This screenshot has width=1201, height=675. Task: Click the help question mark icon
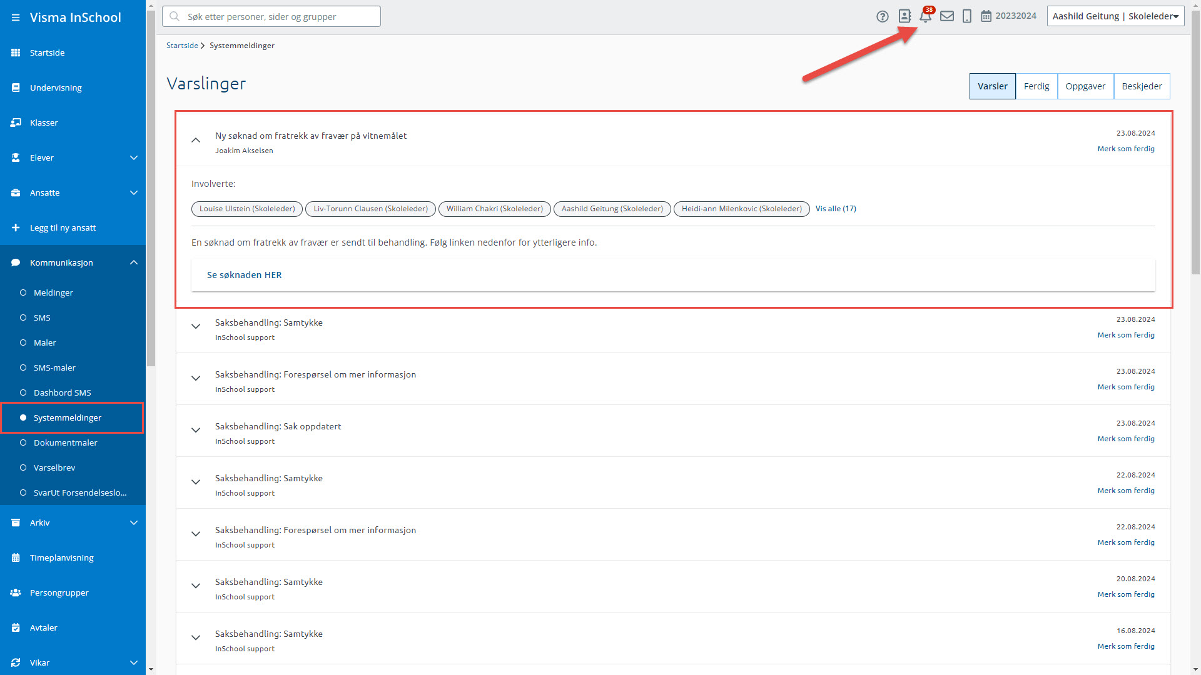882,17
